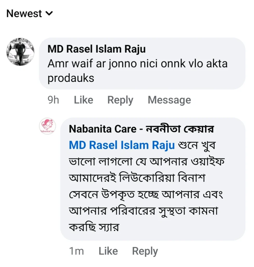Open commenter name MD Rasel Islam Raju
The image size is (254, 267).
click(96, 49)
